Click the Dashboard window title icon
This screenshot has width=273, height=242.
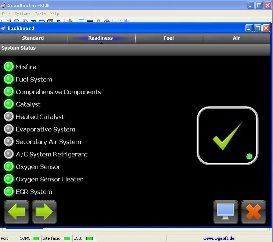tap(3, 28)
